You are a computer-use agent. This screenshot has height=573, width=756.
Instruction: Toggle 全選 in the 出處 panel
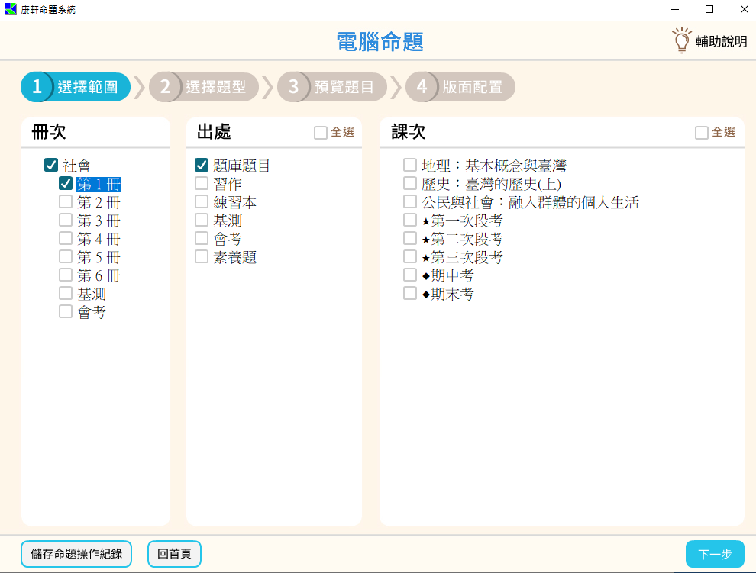tap(321, 133)
